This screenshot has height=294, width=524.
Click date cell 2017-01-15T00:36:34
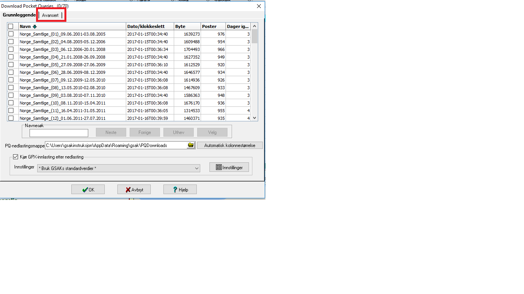click(148, 49)
